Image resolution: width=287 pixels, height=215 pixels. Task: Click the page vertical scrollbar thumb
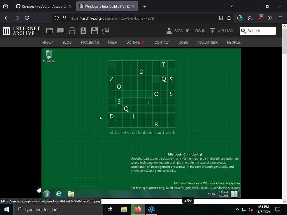point(284,41)
